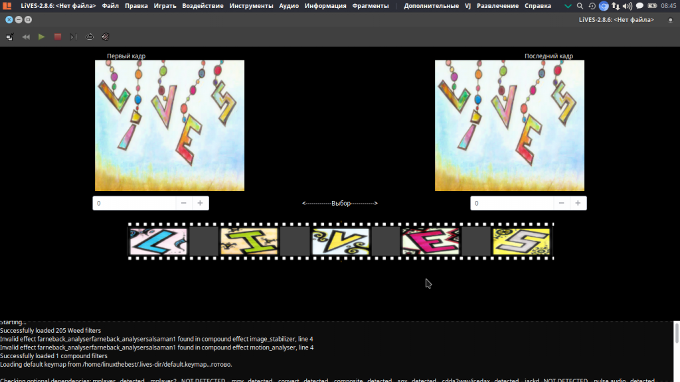Click the red stop button

point(58,37)
